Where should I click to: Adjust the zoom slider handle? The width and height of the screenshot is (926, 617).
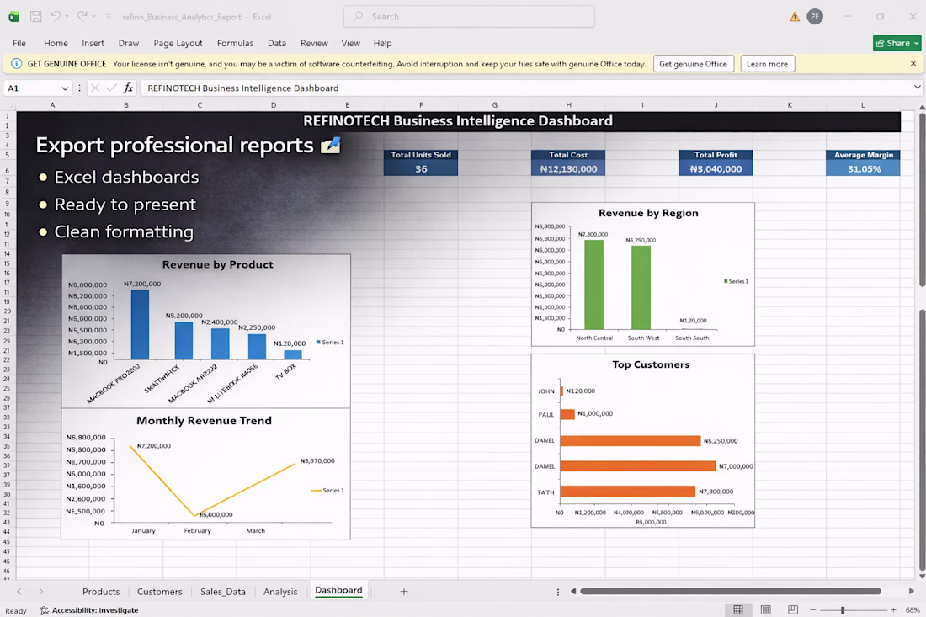(843, 610)
